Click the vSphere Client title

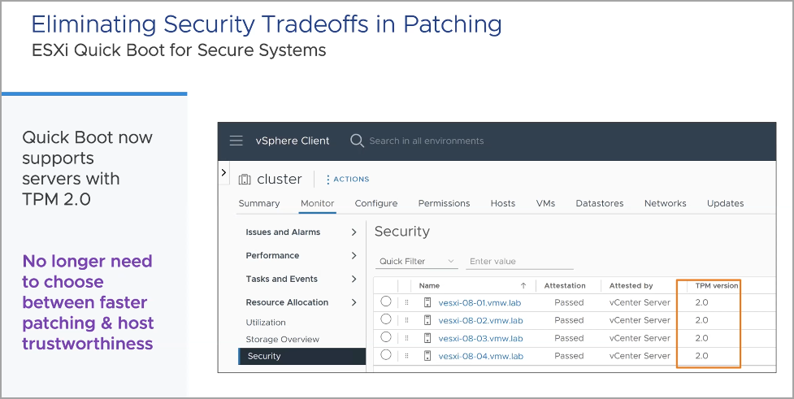[293, 141]
